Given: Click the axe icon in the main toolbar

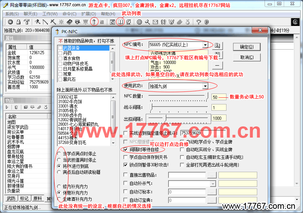Looking at the screenshot, I should [37, 22].
